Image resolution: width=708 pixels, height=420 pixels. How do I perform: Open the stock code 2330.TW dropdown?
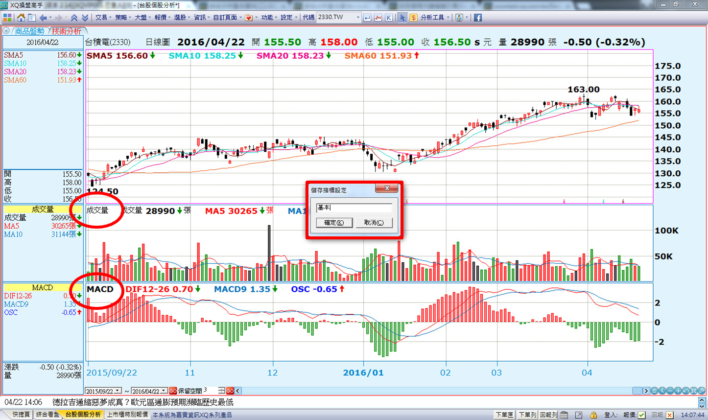[x=358, y=18]
